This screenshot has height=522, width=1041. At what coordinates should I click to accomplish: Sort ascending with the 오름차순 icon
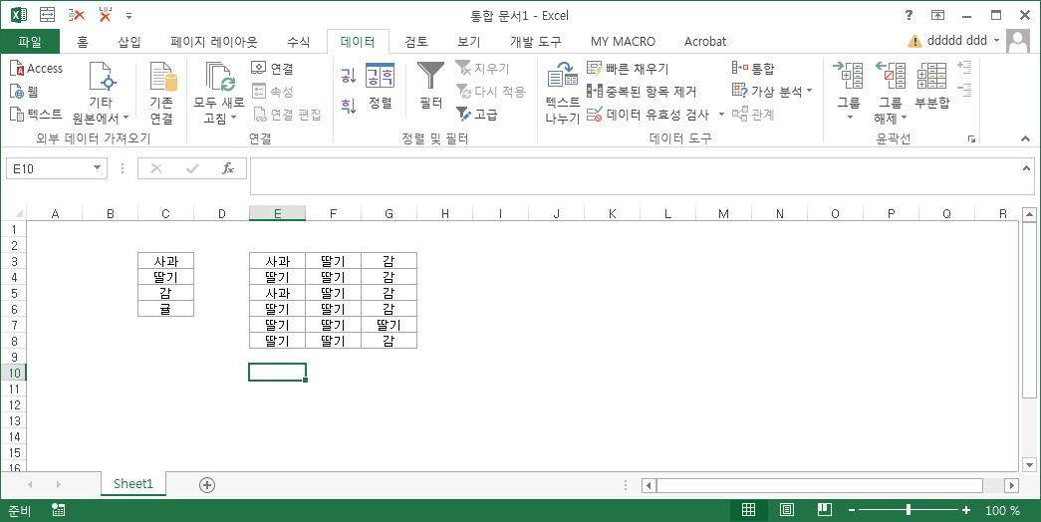[x=349, y=75]
